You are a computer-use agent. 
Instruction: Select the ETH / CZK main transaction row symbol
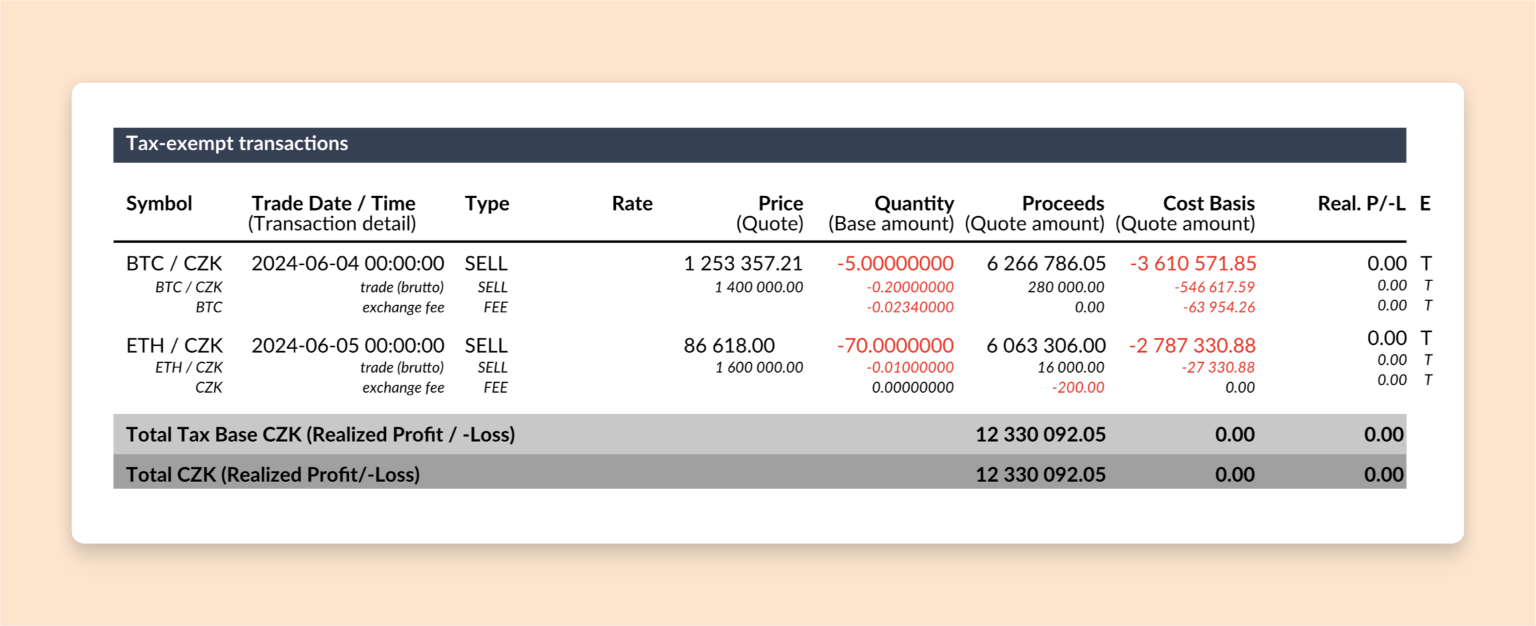click(x=174, y=346)
